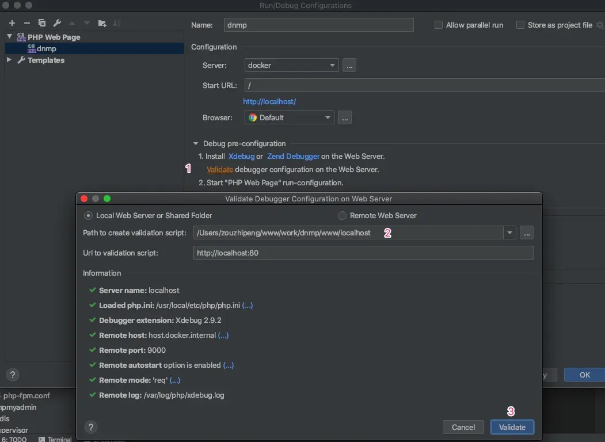The width and height of the screenshot is (605, 442).
Task: Expand the Templates tree node
Action: point(9,60)
